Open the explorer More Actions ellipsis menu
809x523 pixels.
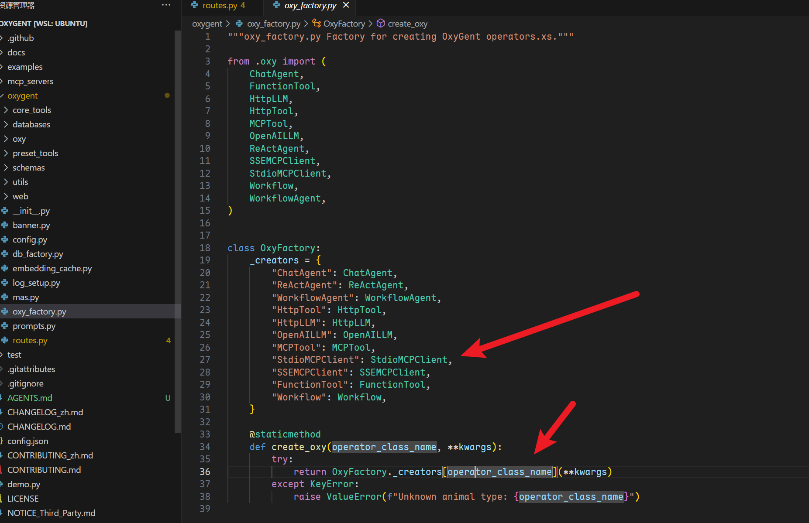point(166,5)
